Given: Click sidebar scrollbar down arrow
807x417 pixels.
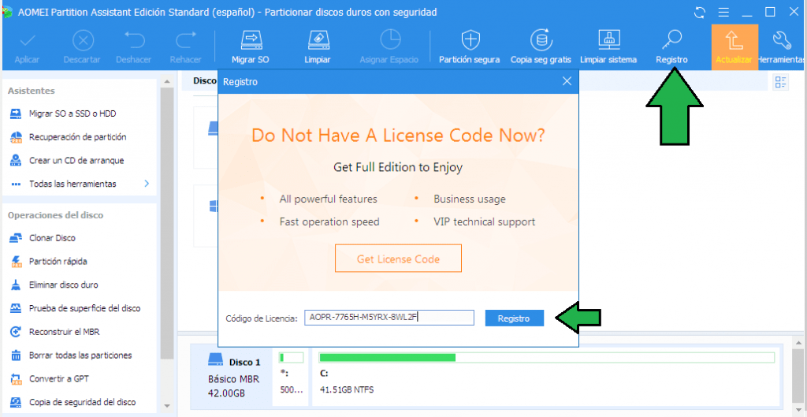Looking at the screenshot, I should coord(166,406).
